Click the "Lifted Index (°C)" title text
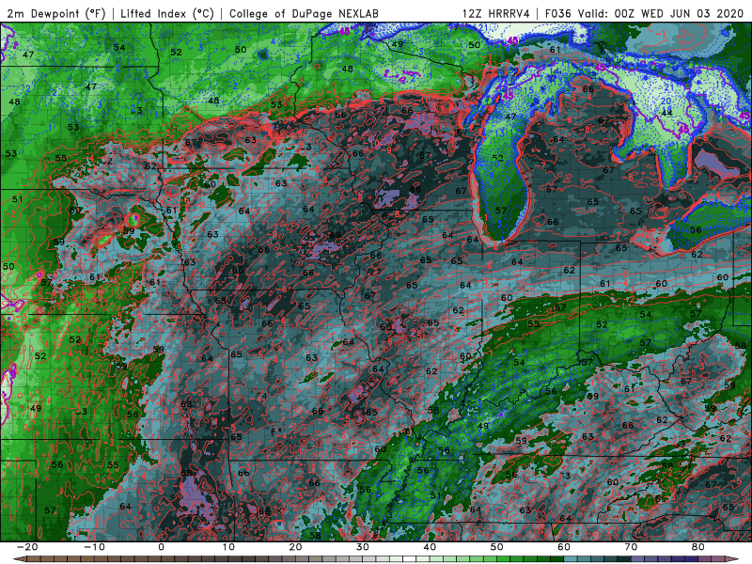The height and width of the screenshot is (564, 752). (167, 14)
